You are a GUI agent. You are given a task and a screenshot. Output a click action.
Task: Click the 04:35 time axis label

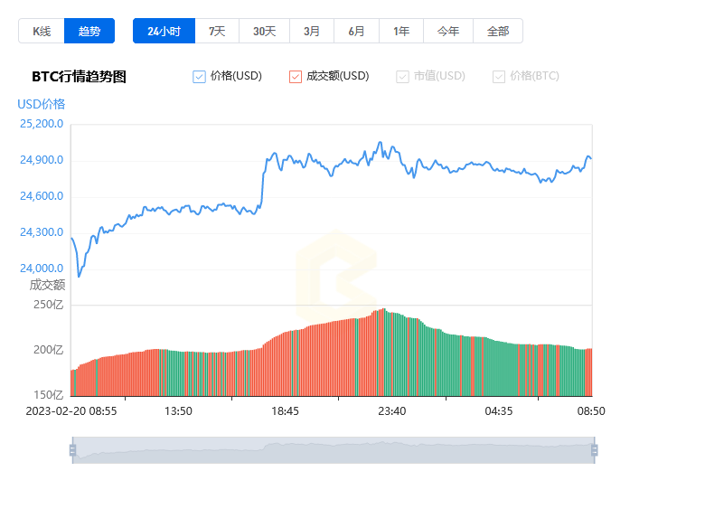tap(499, 411)
